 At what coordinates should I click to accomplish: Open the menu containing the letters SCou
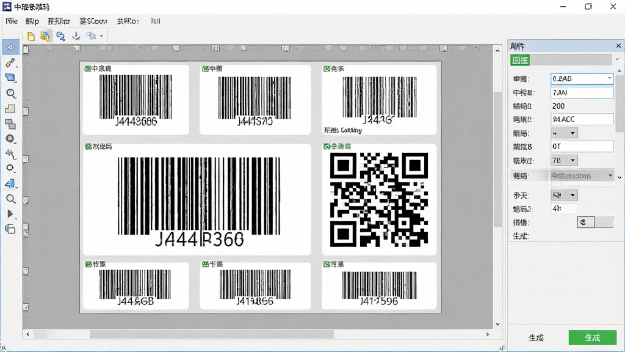(x=93, y=21)
